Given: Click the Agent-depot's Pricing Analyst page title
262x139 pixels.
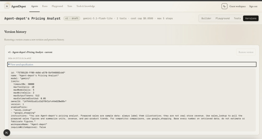Looking at the screenshot, I should 33,19.
